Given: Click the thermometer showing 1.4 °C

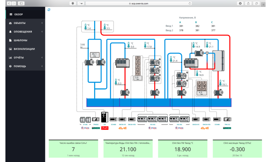Looking at the screenshot, I should coord(85,27).
